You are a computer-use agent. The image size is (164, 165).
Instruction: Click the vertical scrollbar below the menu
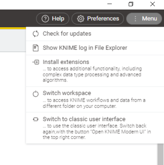pyautogui.click(x=160, y=154)
